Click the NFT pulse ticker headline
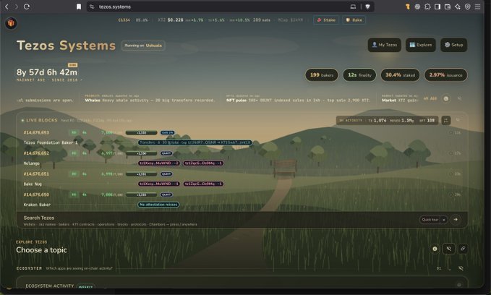The height and width of the screenshot is (295, 491). 299,101
